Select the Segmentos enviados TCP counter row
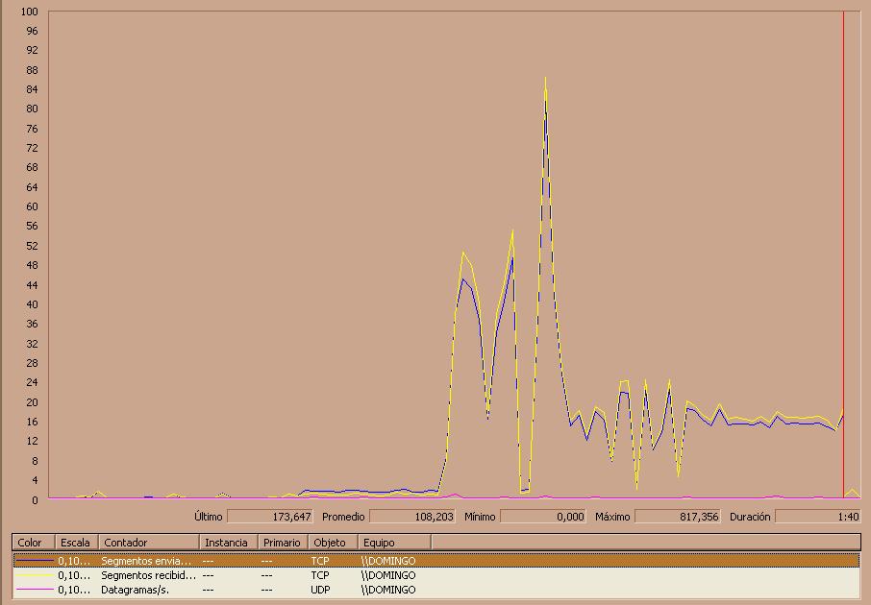871x605 pixels. (436, 561)
